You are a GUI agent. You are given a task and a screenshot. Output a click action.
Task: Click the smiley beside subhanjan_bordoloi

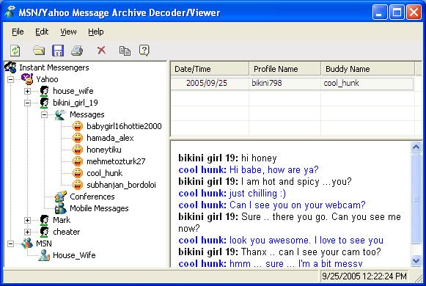click(x=78, y=185)
